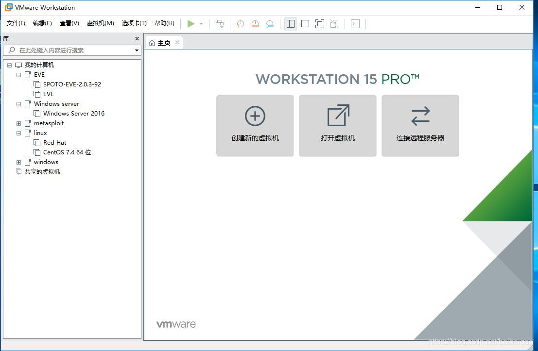Click Send Ctrl+Alt+Del toolbar icon
This screenshot has height=351, width=538.
point(220,24)
